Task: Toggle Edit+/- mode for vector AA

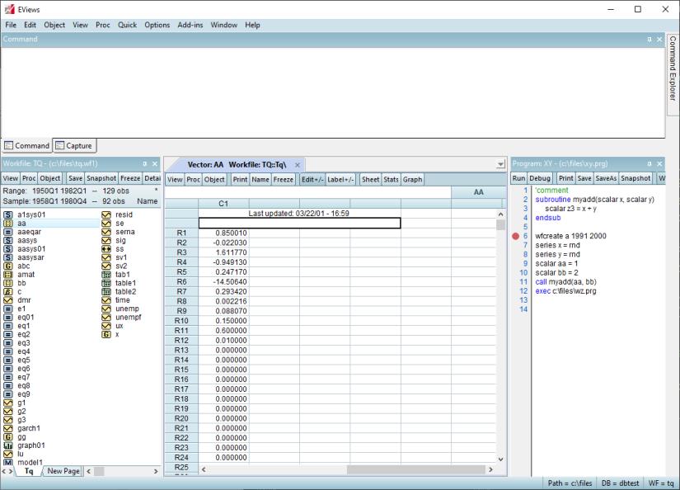Action: (312, 179)
